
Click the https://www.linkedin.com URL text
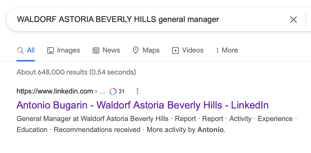tap(55, 91)
